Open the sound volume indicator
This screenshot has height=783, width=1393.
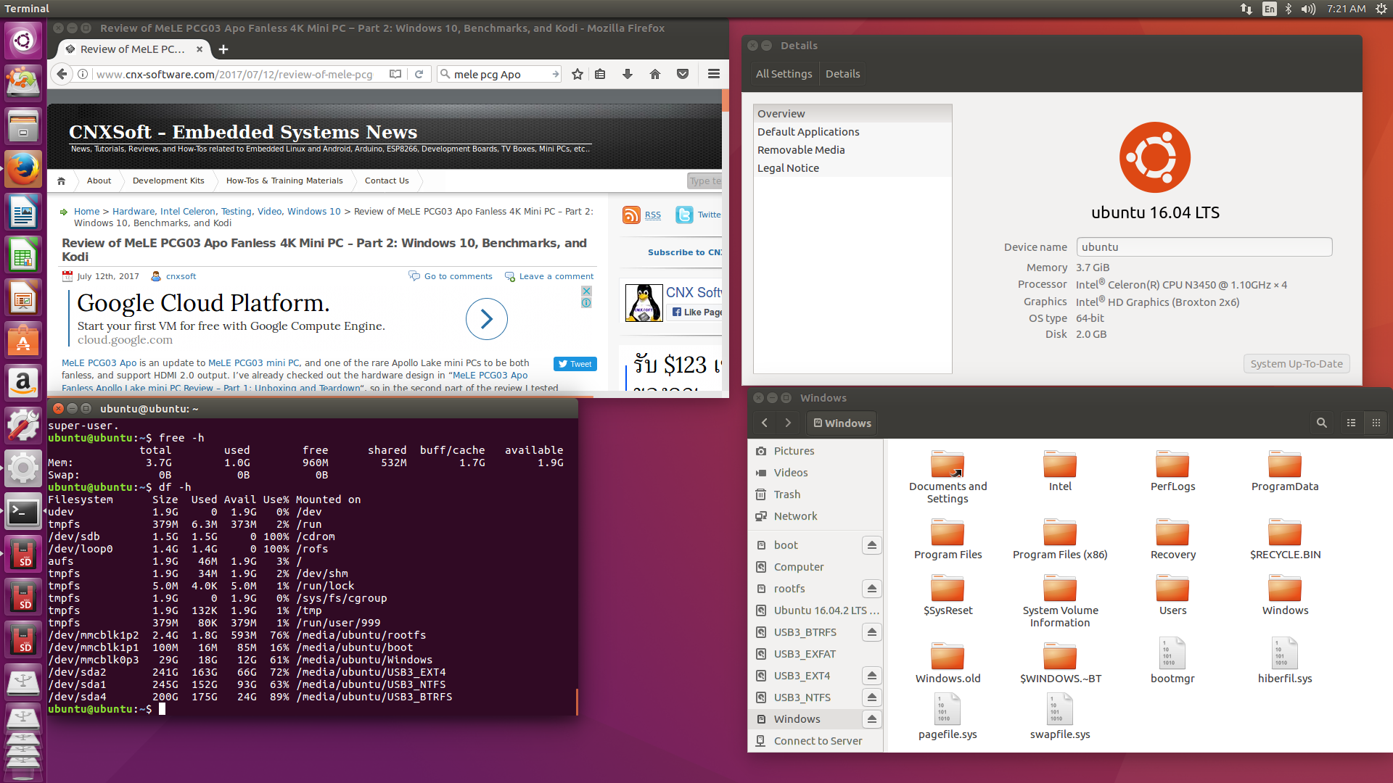point(1308,9)
